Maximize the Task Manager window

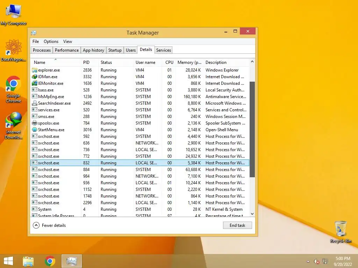235,31
